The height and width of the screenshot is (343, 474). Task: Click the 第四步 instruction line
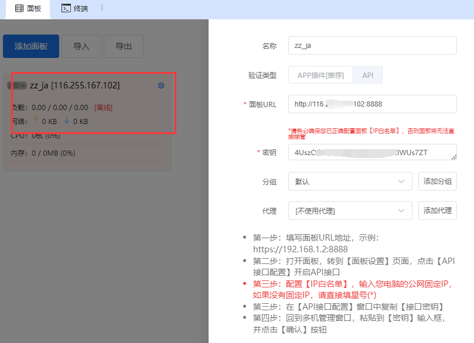tap(349, 324)
